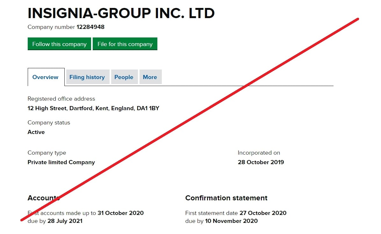Image resolution: width=381 pixels, height=234 pixels.
Task: Click the Confirmation statement heading
Action: click(x=226, y=198)
